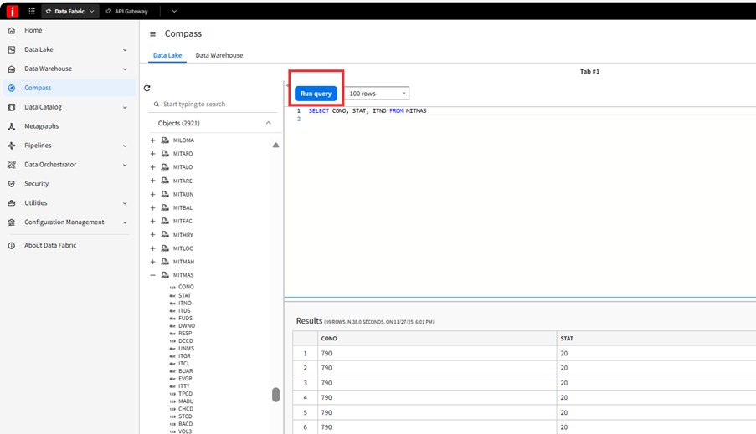Switch to the Data Warehouse tab

(219, 55)
